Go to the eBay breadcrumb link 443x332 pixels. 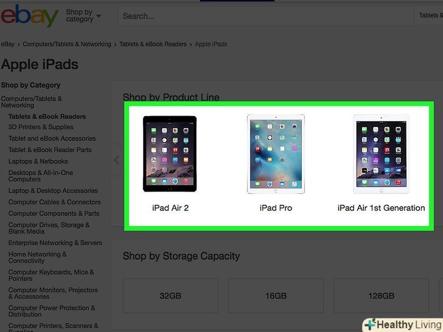click(x=8, y=44)
